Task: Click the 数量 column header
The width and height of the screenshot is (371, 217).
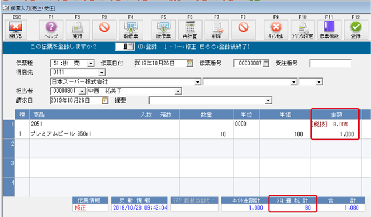Action: pos(207,114)
